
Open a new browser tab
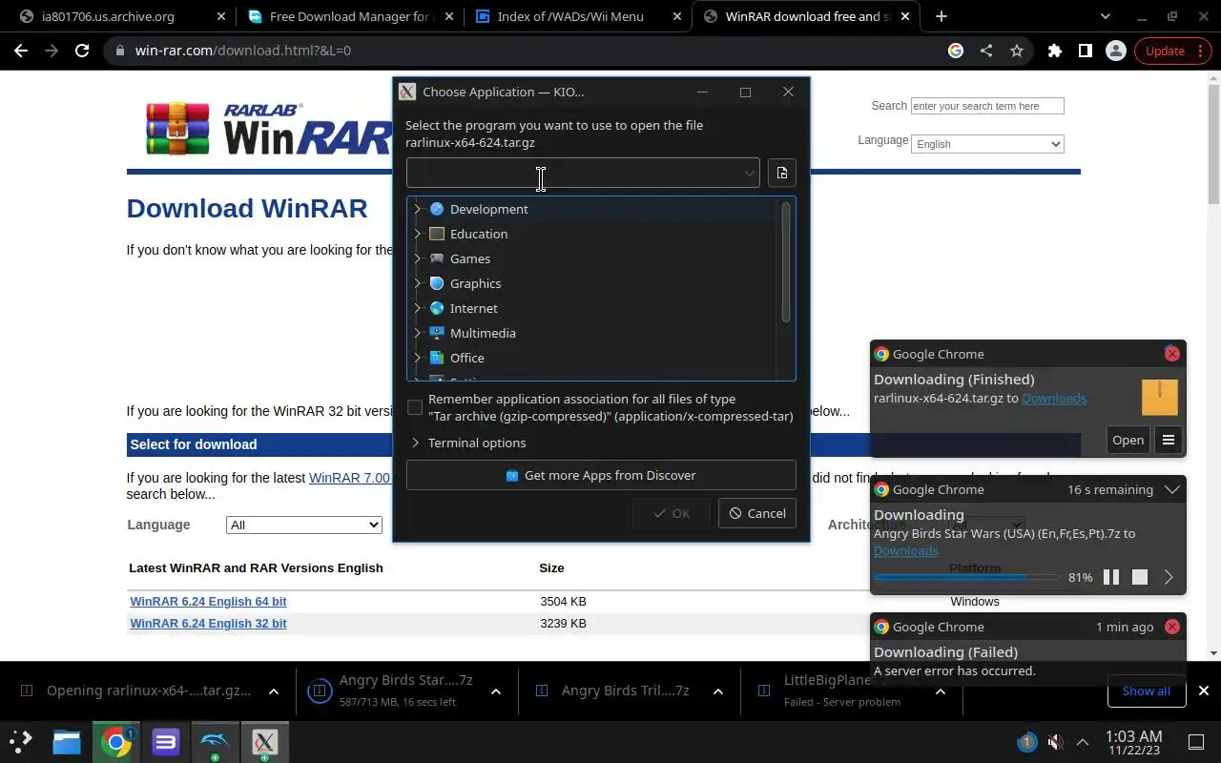pyautogui.click(x=942, y=16)
